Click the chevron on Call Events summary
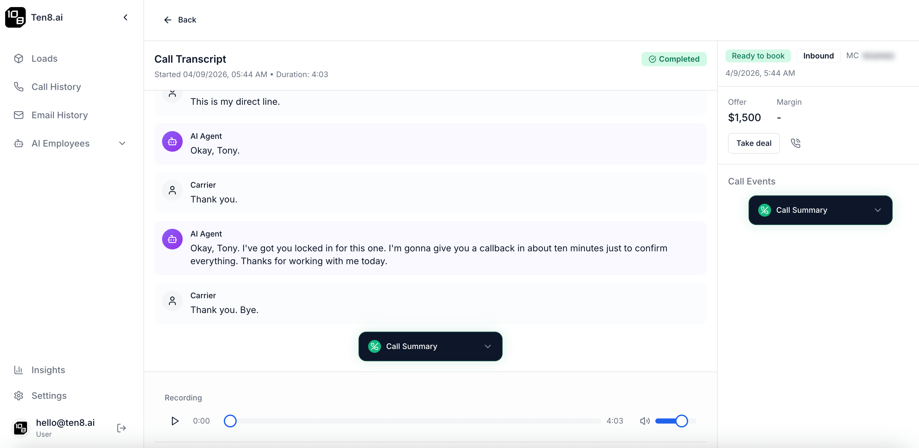 tap(878, 210)
